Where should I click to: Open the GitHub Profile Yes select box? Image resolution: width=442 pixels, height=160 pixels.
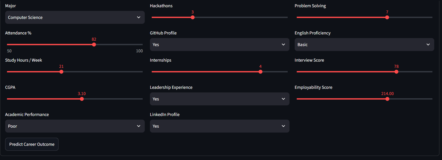pyautogui.click(x=220, y=45)
